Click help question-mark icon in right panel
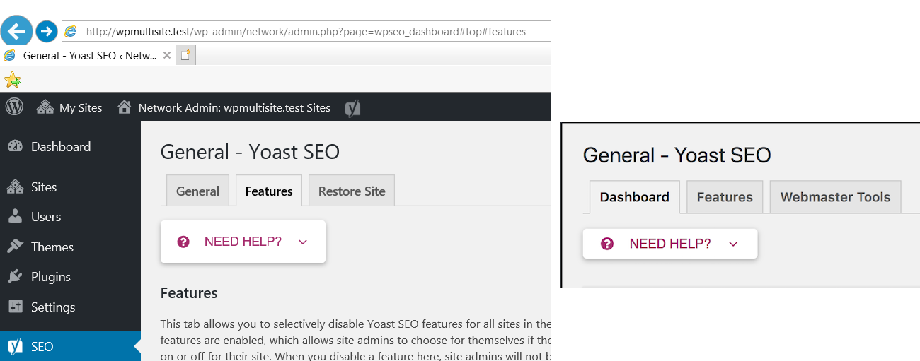The width and height of the screenshot is (920, 361). pyautogui.click(x=607, y=244)
